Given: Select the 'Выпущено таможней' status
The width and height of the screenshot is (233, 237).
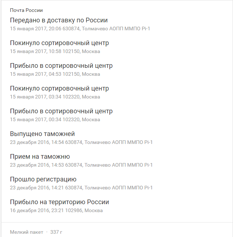Looking at the screenshot, I should point(42,134).
